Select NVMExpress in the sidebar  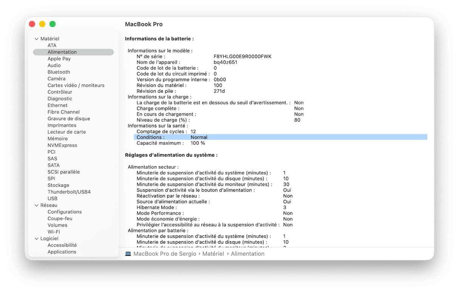pyautogui.click(x=62, y=145)
